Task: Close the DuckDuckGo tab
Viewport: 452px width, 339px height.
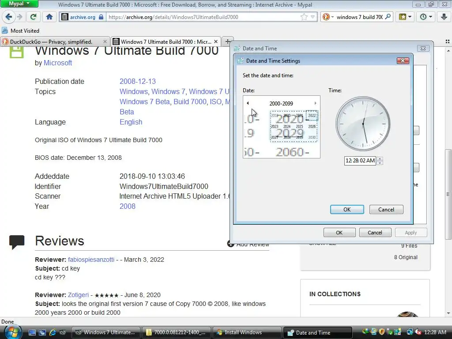Action: click(x=105, y=41)
